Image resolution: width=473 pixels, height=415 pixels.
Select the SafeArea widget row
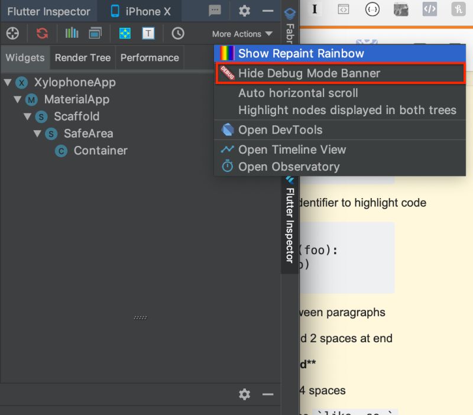88,133
